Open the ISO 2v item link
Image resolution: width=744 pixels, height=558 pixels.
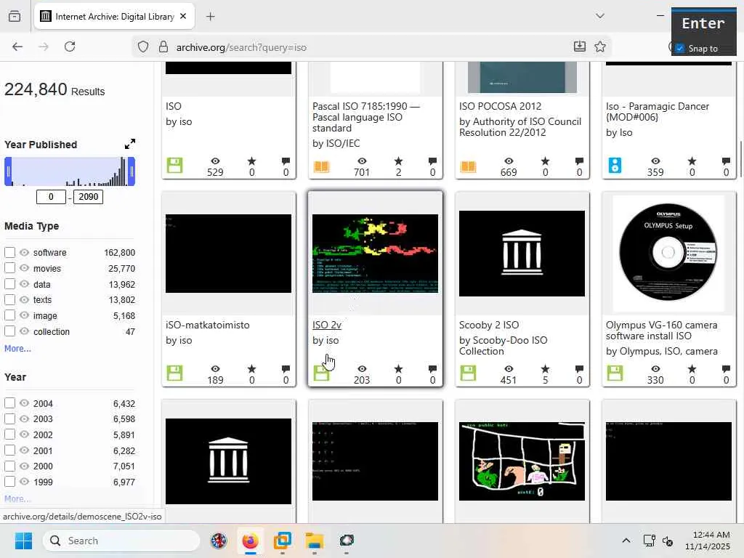[327, 325]
